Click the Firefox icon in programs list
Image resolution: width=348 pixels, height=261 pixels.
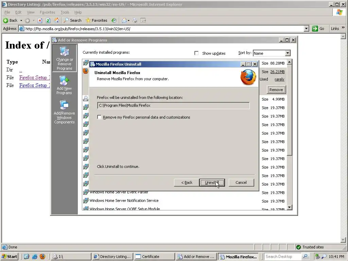[85, 71]
